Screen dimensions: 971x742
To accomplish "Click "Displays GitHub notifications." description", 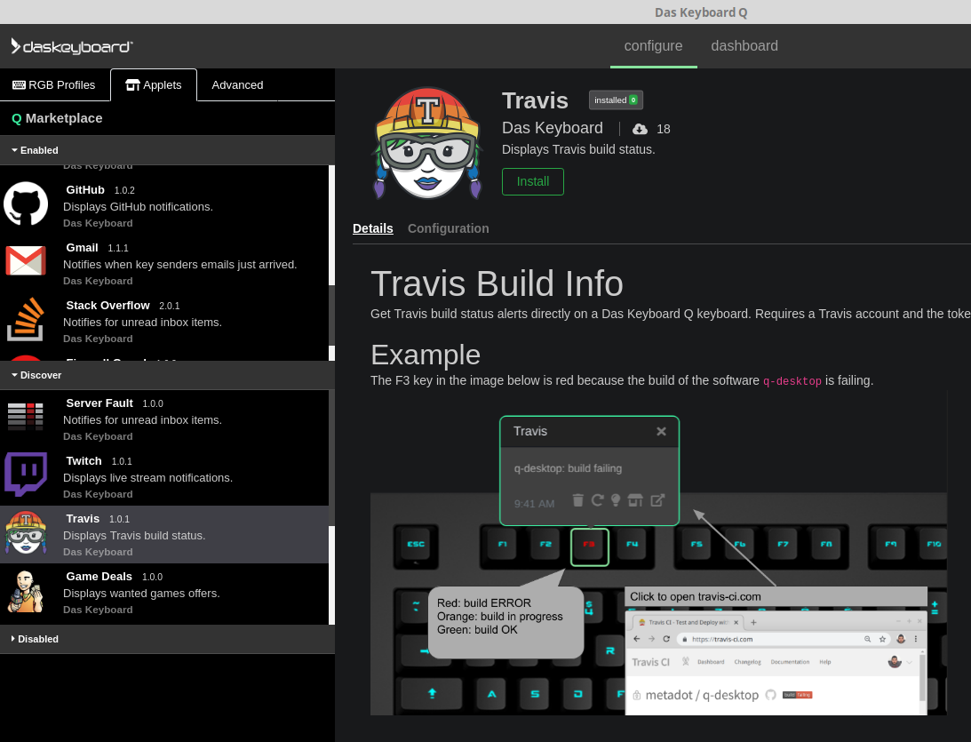I will (138, 207).
